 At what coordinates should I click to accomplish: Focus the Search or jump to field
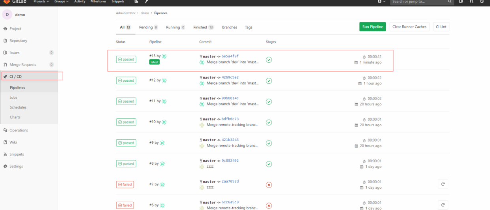click(422, 2)
